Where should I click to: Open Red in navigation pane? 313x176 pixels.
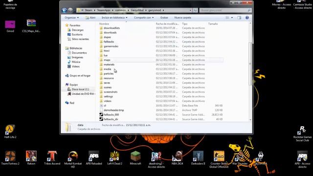[72, 103]
